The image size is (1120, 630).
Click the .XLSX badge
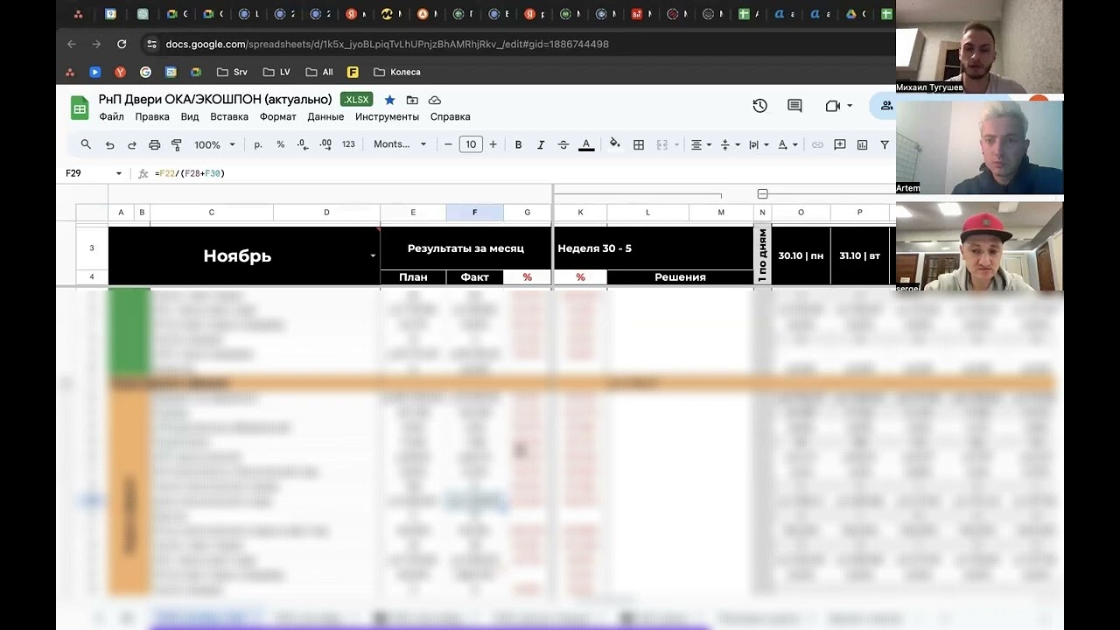pos(356,100)
